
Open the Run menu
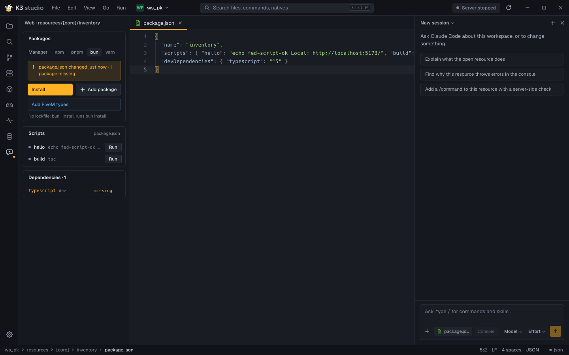[x=121, y=7]
